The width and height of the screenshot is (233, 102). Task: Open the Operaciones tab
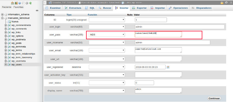tap(178, 8)
